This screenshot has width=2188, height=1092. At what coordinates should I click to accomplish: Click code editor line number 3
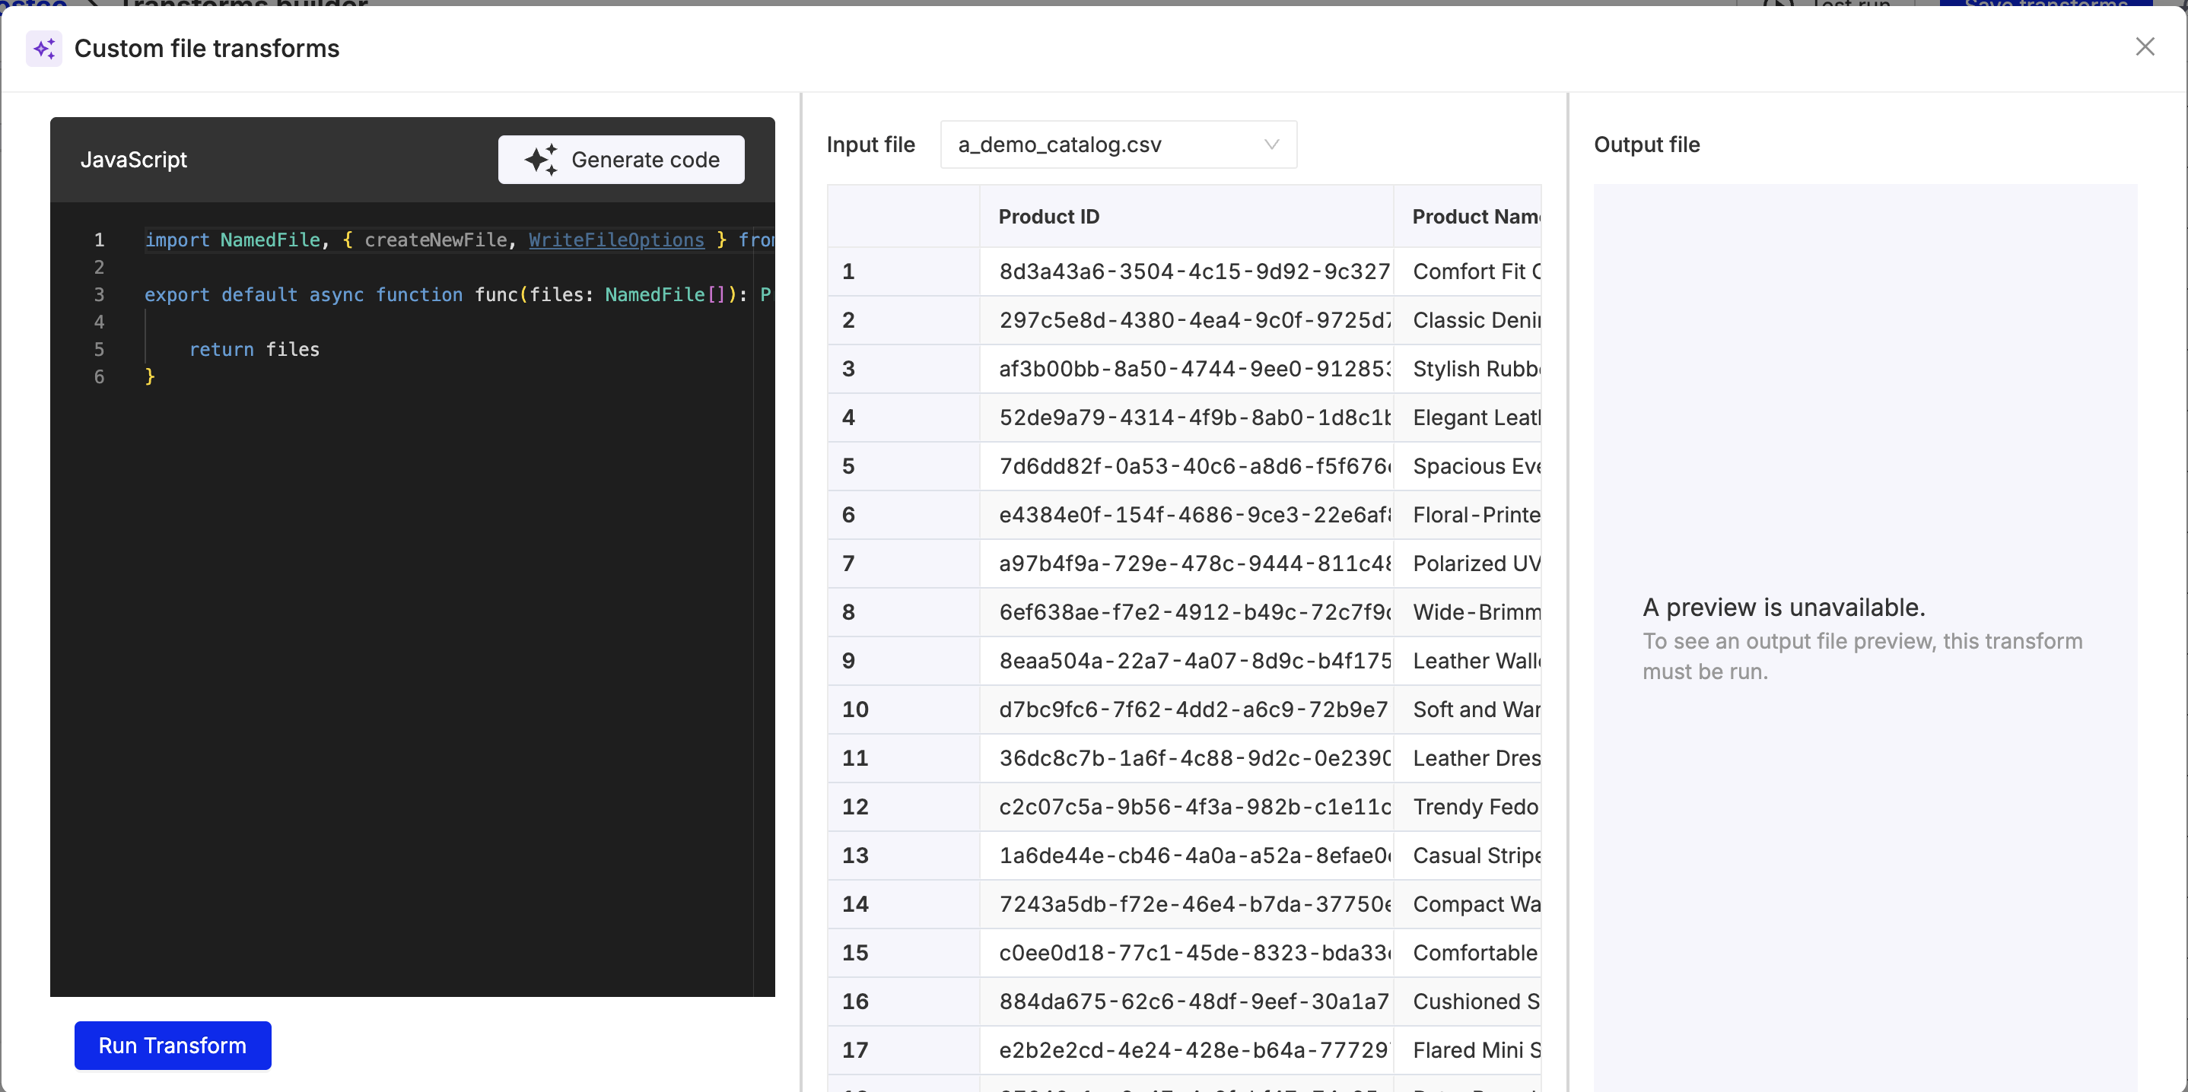[x=100, y=294]
